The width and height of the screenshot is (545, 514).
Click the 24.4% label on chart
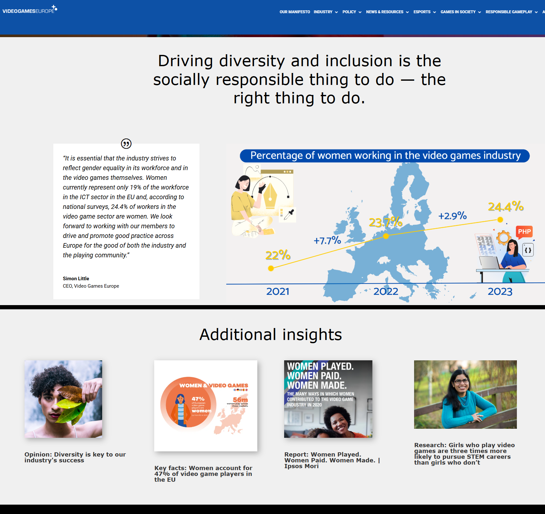click(x=506, y=207)
